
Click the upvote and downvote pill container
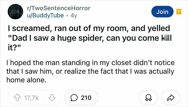(x=35, y=98)
